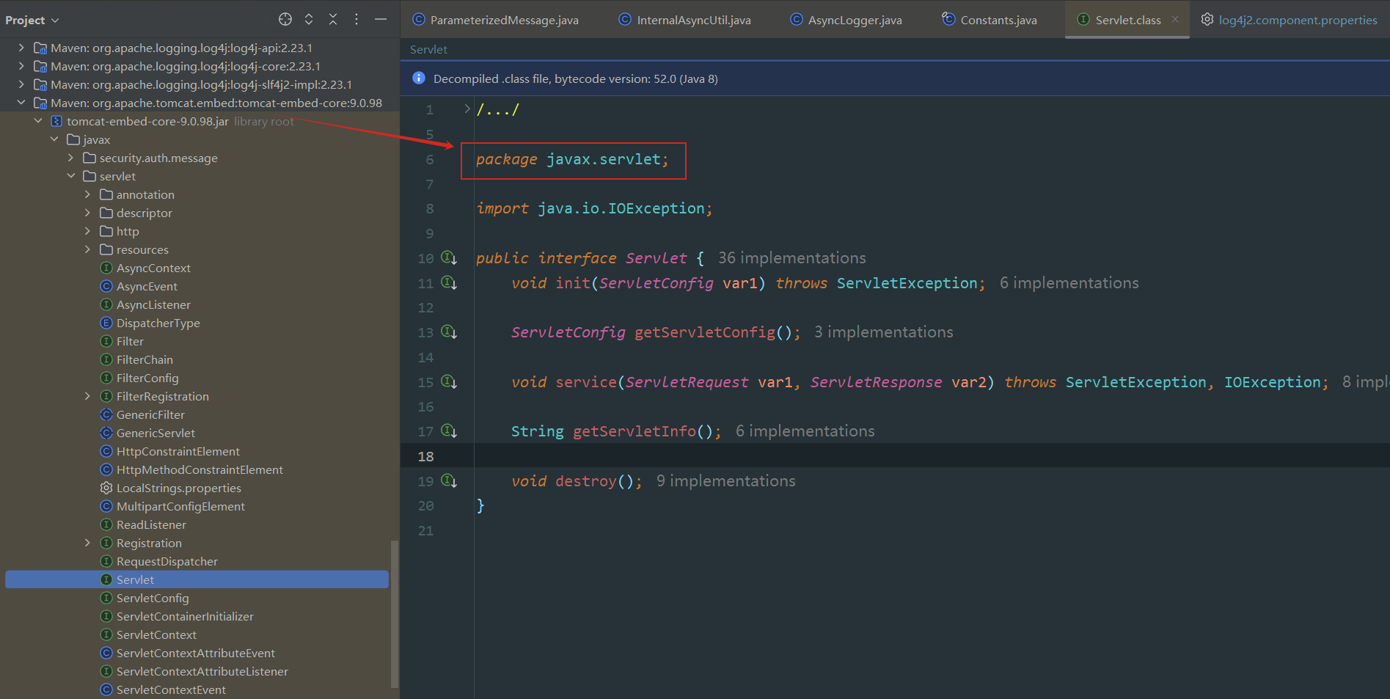Open the Project panel options menu
The width and height of the screenshot is (1390, 699).
coord(356,20)
